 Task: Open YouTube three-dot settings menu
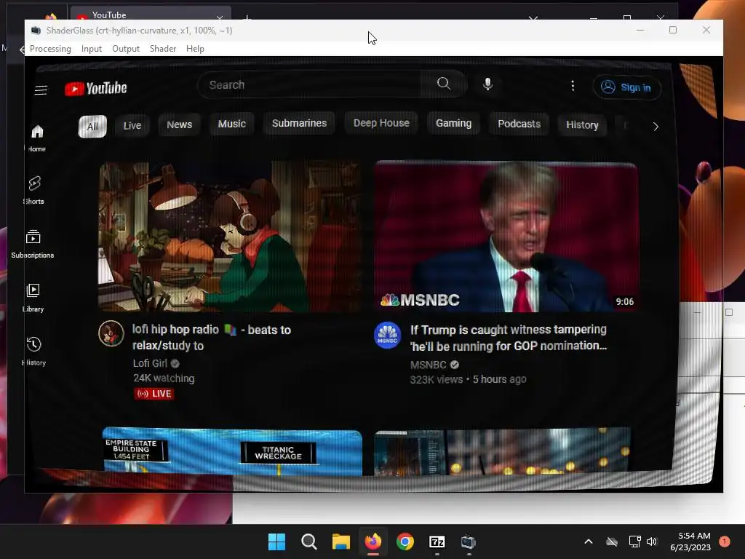(573, 86)
